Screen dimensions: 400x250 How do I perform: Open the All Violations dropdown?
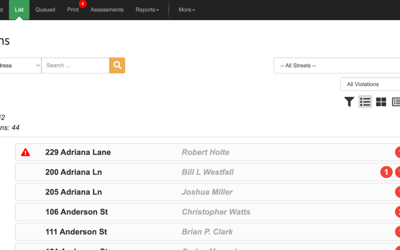pos(370,84)
